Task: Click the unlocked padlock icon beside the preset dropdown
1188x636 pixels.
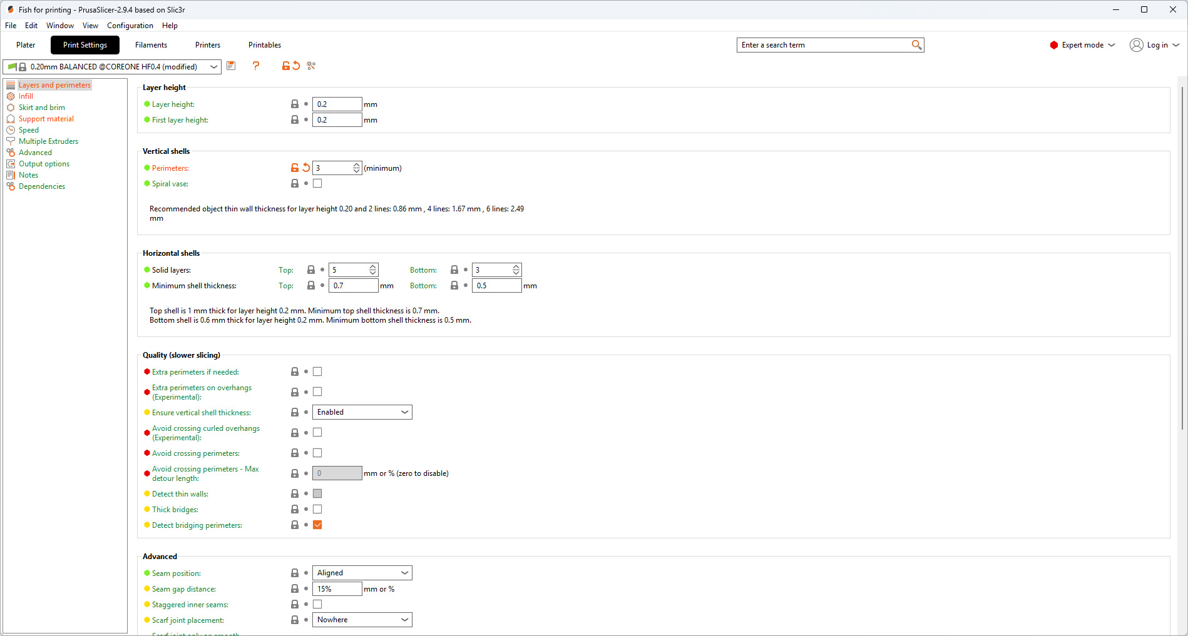Action: (x=286, y=66)
